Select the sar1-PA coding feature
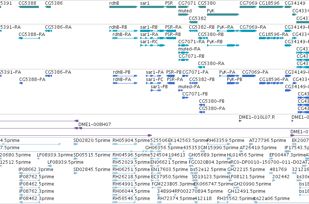This screenshot has height=204, width=309. pos(154,76)
